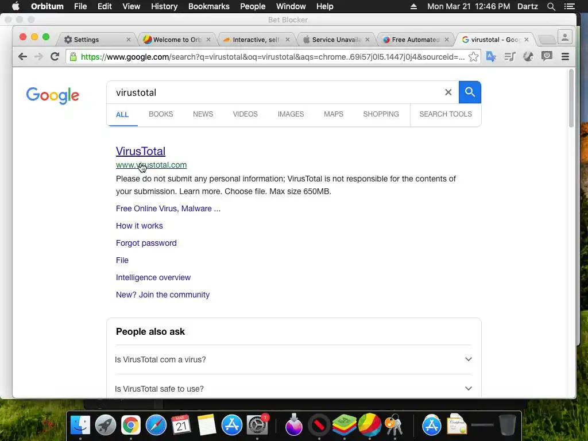Show News search results

(x=203, y=114)
